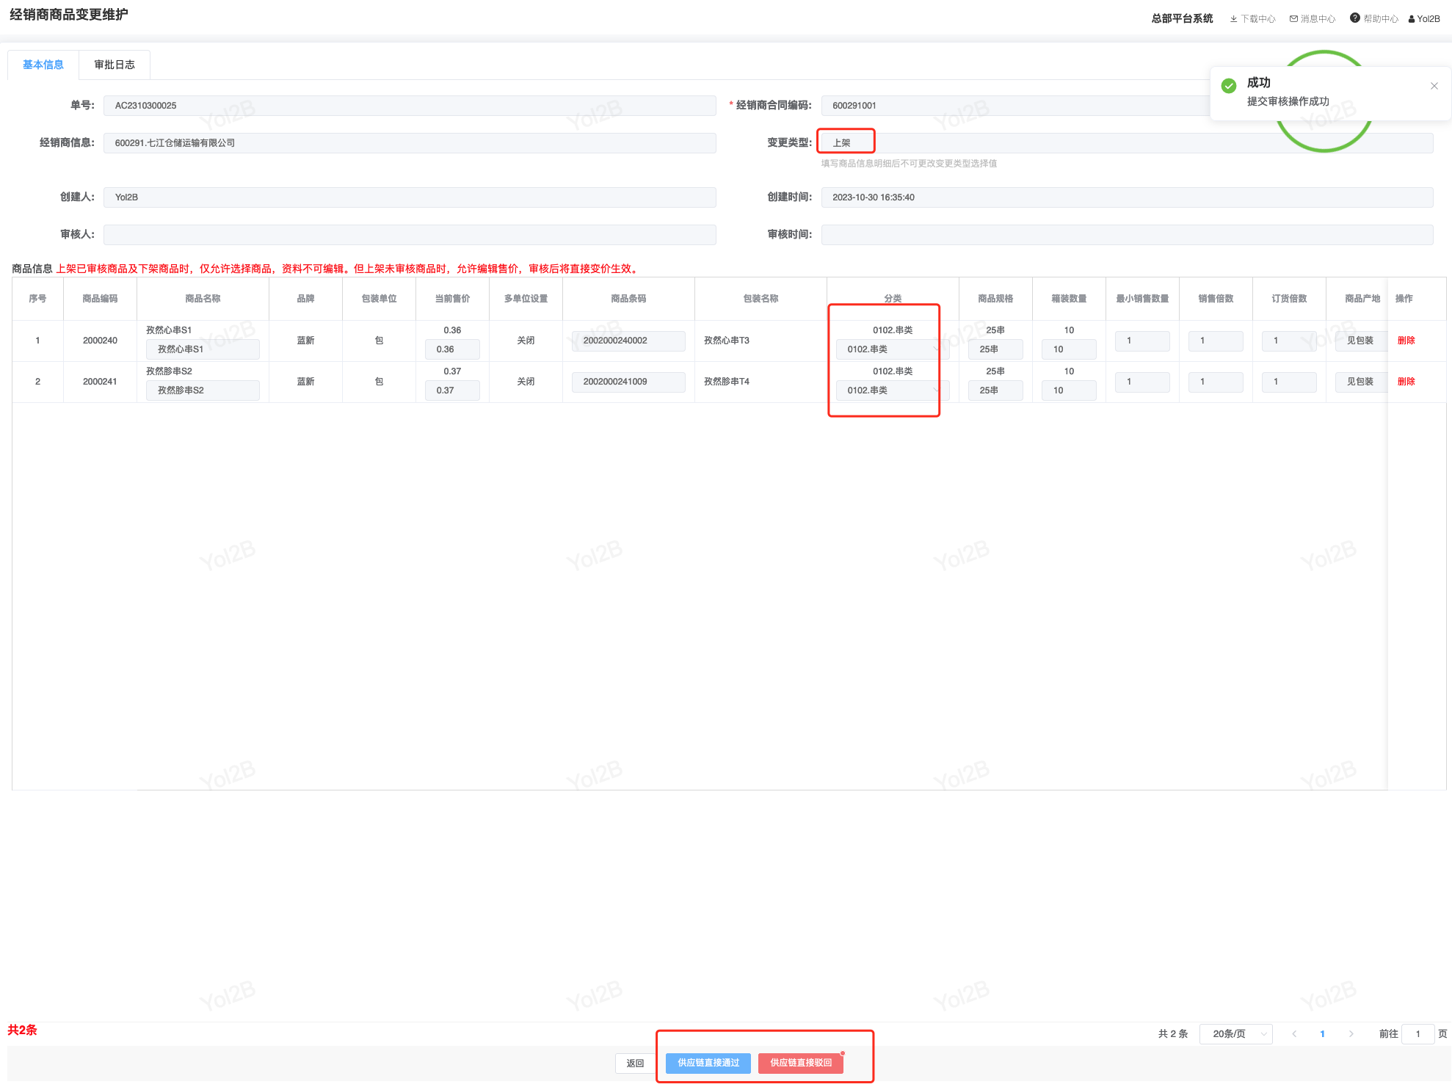Go to next page arrow
Screen dimensions: 1452x1087
click(1351, 1033)
